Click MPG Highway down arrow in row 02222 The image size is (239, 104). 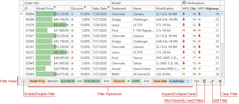(x=199, y=52)
